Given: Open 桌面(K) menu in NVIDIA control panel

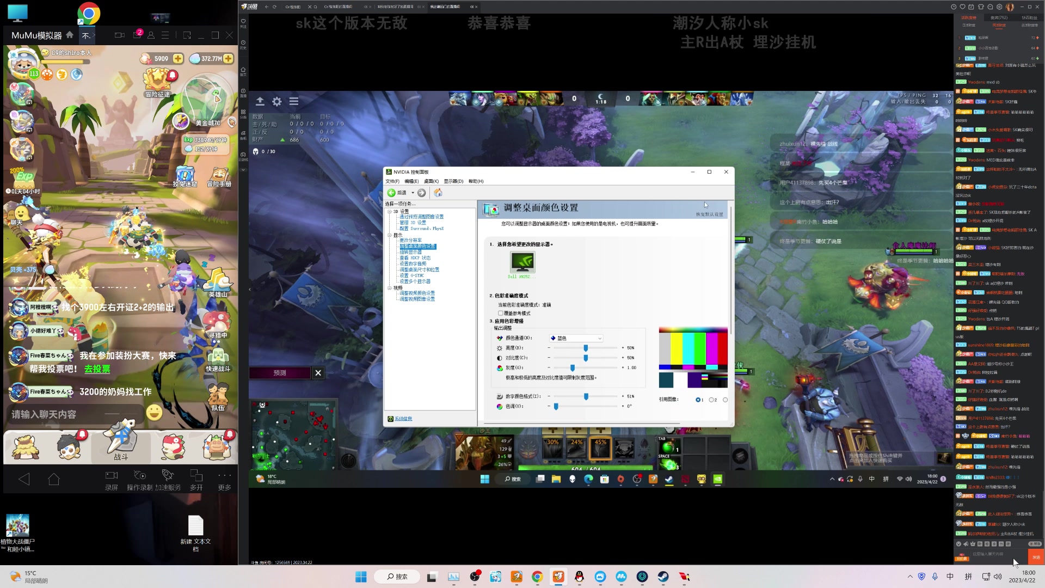Looking at the screenshot, I should pos(431,181).
